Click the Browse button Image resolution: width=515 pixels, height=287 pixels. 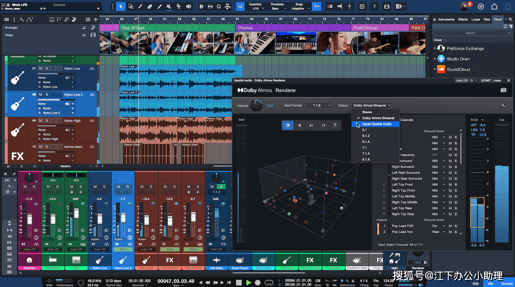tap(507, 284)
